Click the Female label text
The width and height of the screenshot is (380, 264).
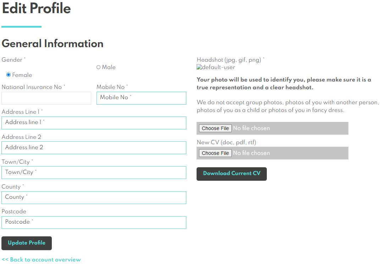(22, 75)
